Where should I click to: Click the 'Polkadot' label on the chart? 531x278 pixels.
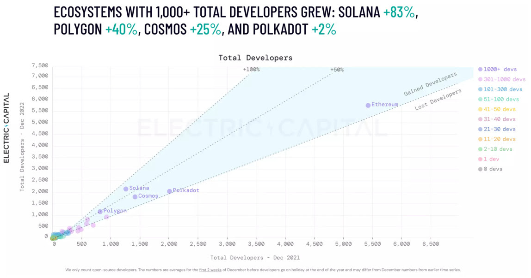[x=186, y=190]
